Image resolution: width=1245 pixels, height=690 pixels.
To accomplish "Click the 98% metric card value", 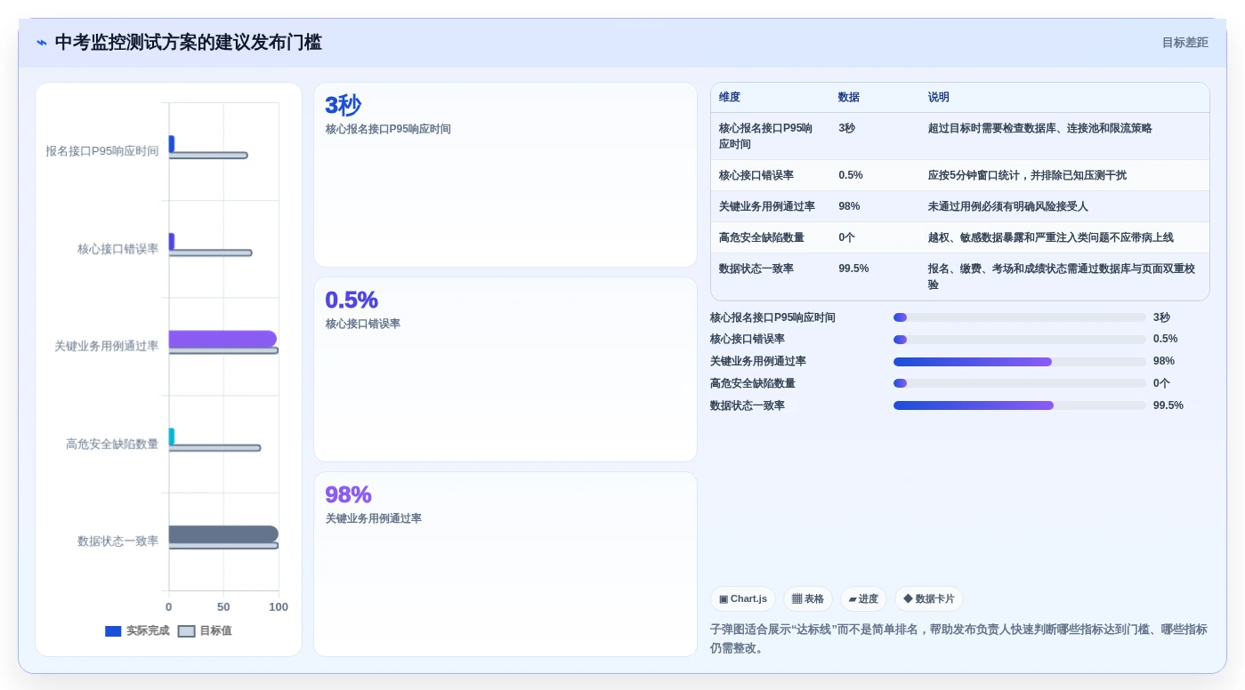I will click(348, 494).
